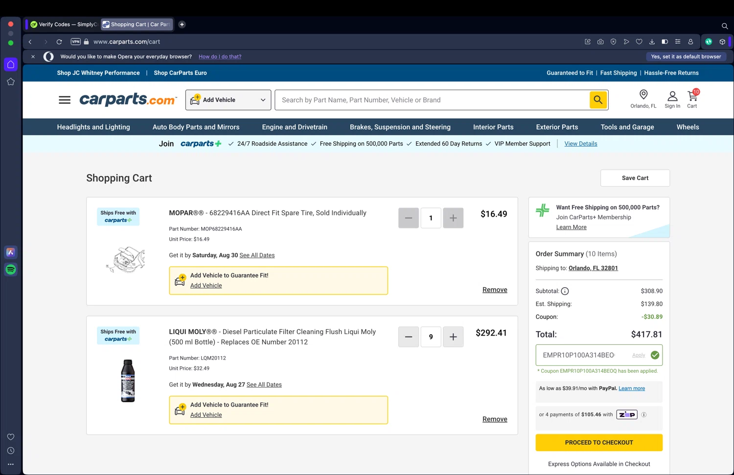
Task: Click Yes, set it as default browser
Action: coord(686,57)
